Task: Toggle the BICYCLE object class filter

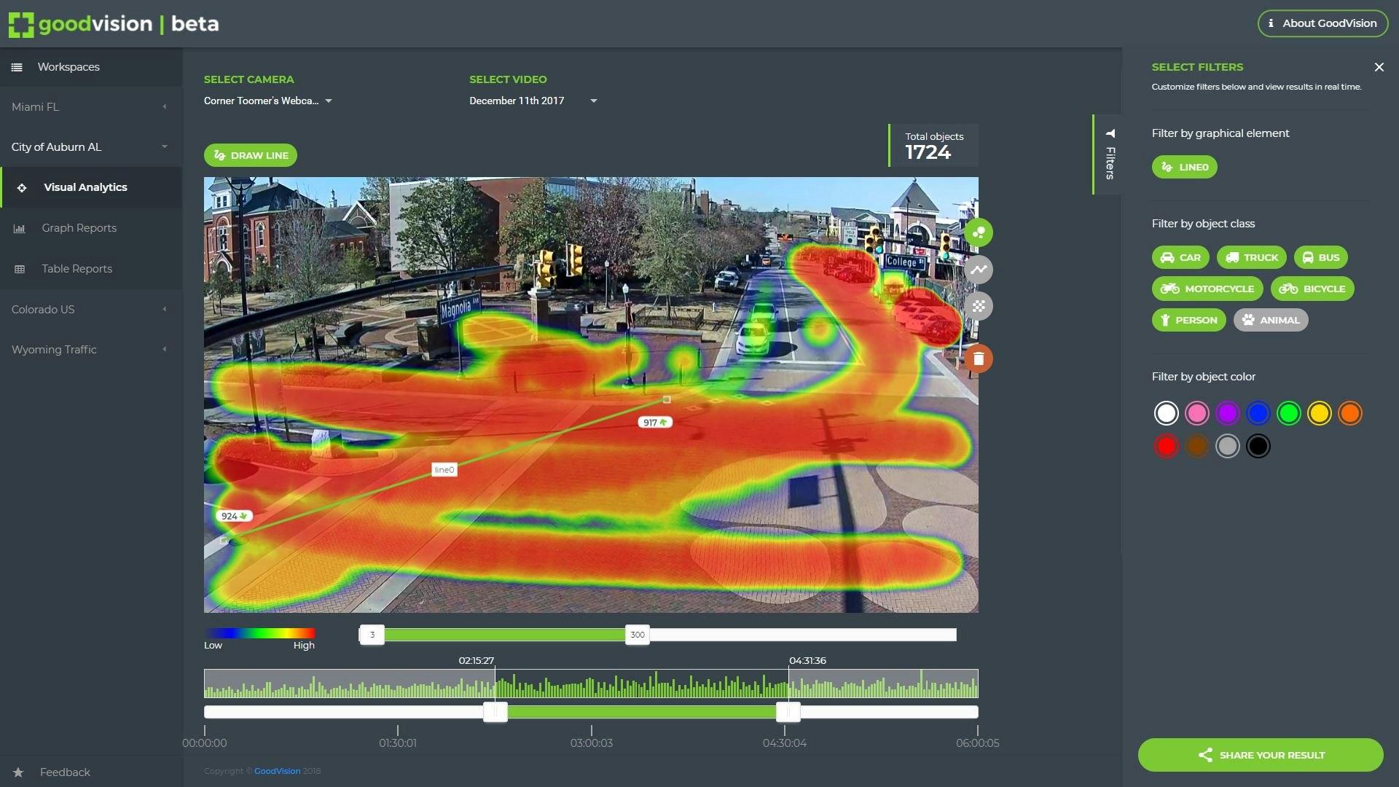Action: coord(1312,288)
